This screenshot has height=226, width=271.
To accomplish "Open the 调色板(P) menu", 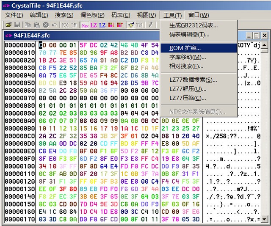I will 92,15.
